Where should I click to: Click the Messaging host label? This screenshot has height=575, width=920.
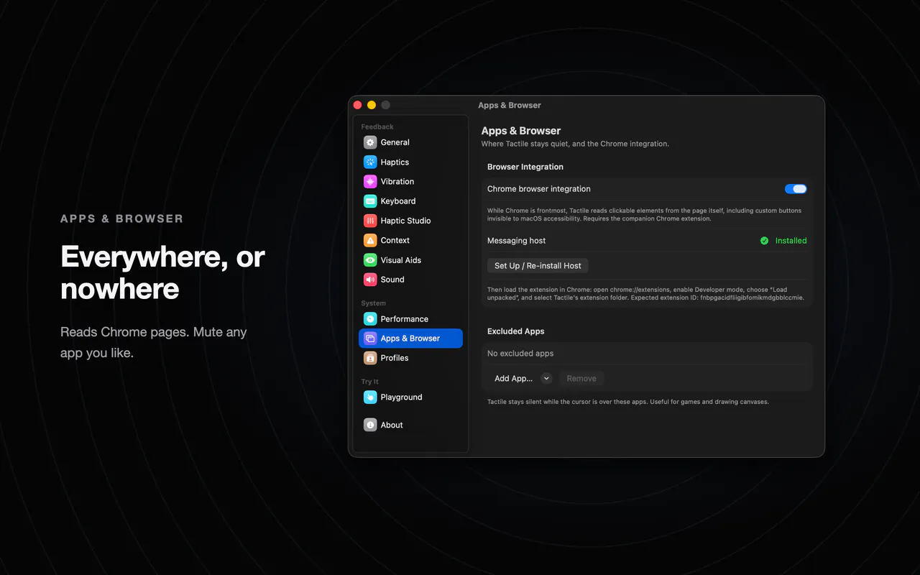pyautogui.click(x=517, y=241)
